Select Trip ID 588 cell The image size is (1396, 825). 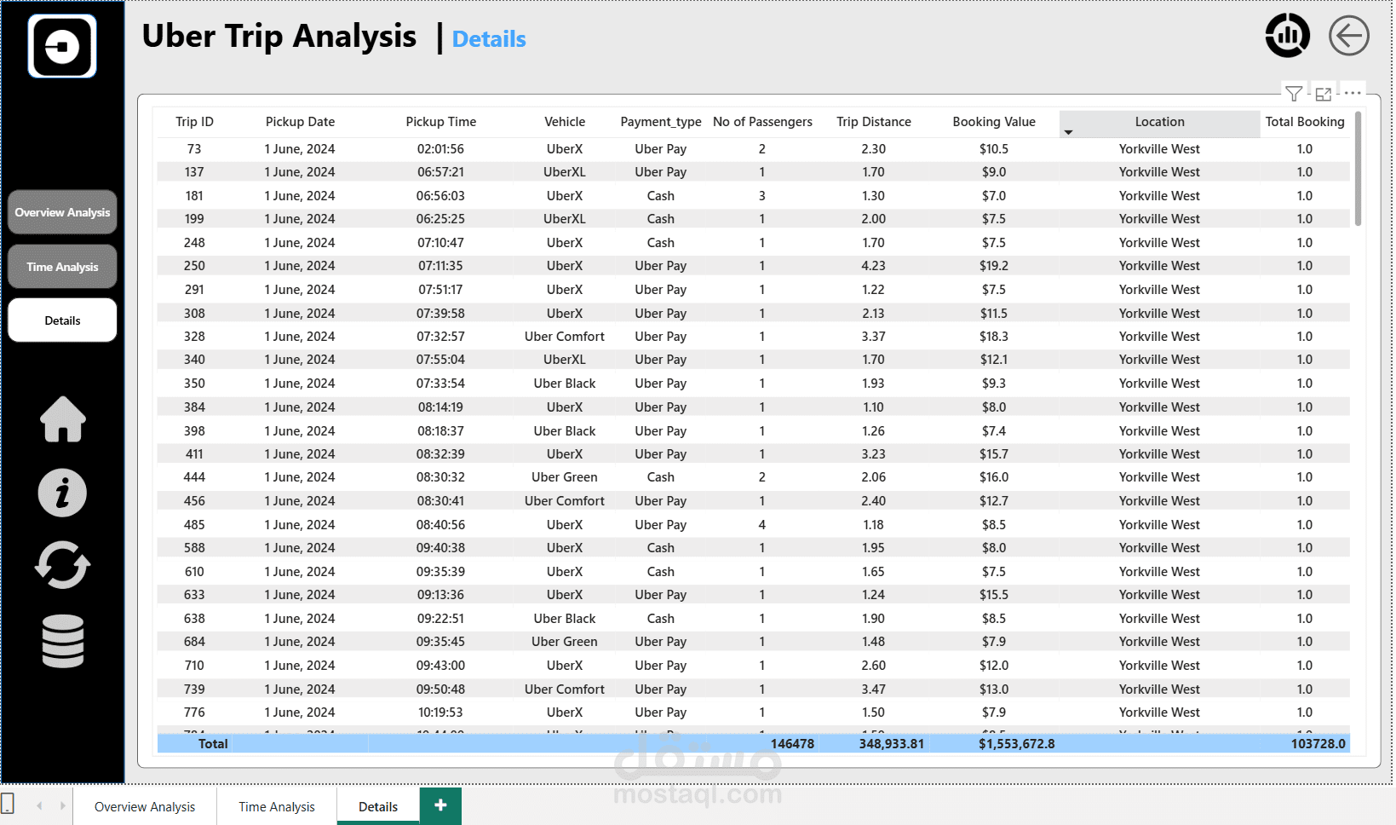pyautogui.click(x=194, y=548)
